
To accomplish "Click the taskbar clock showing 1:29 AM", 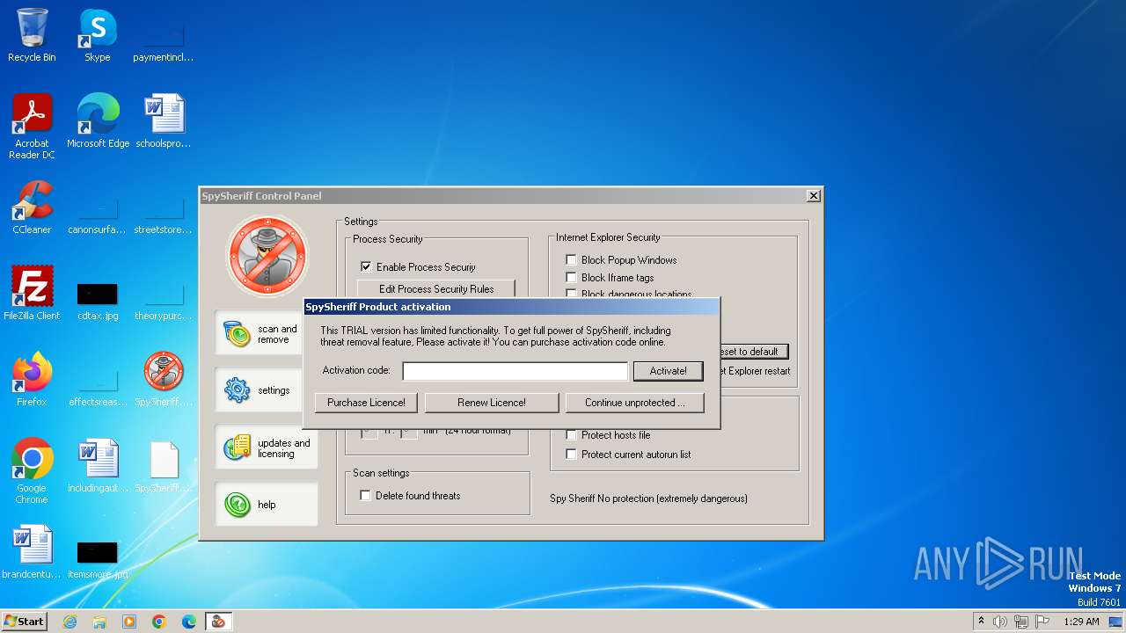I will [x=1081, y=622].
